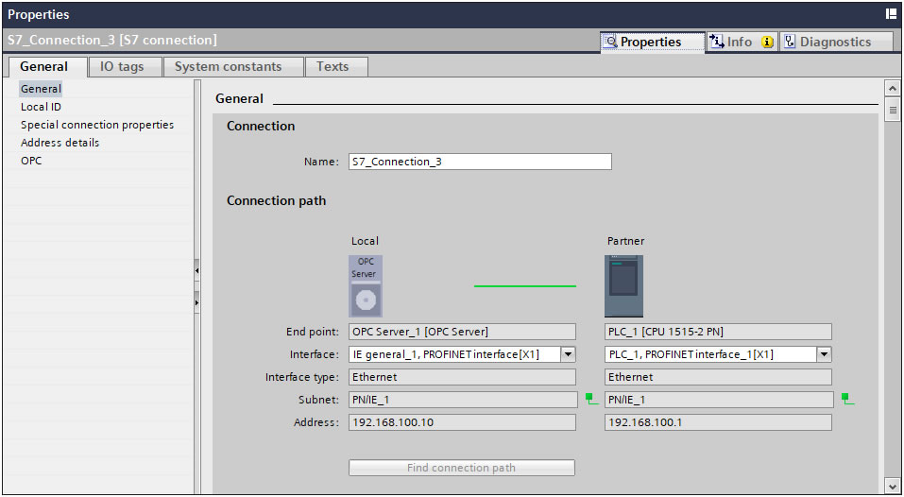Click partner Subnet field PN/IE_1
The height and width of the screenshot is (497, 904).
click(x=720, y=400)
